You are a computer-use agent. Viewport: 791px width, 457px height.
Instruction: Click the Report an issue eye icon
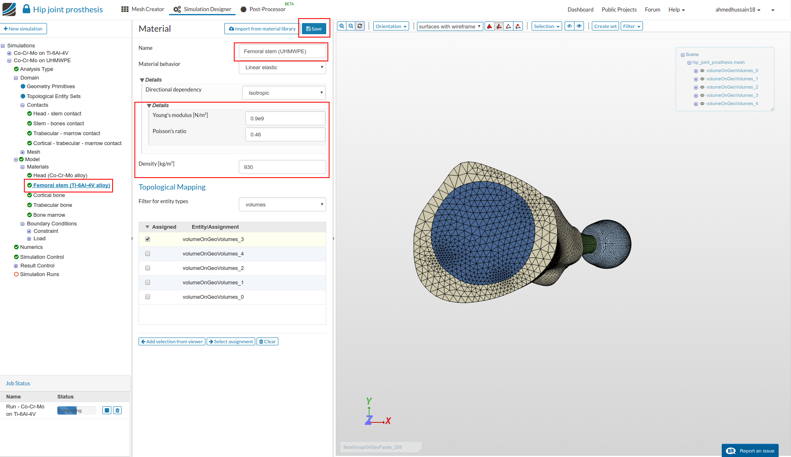(x=731, y=451)
